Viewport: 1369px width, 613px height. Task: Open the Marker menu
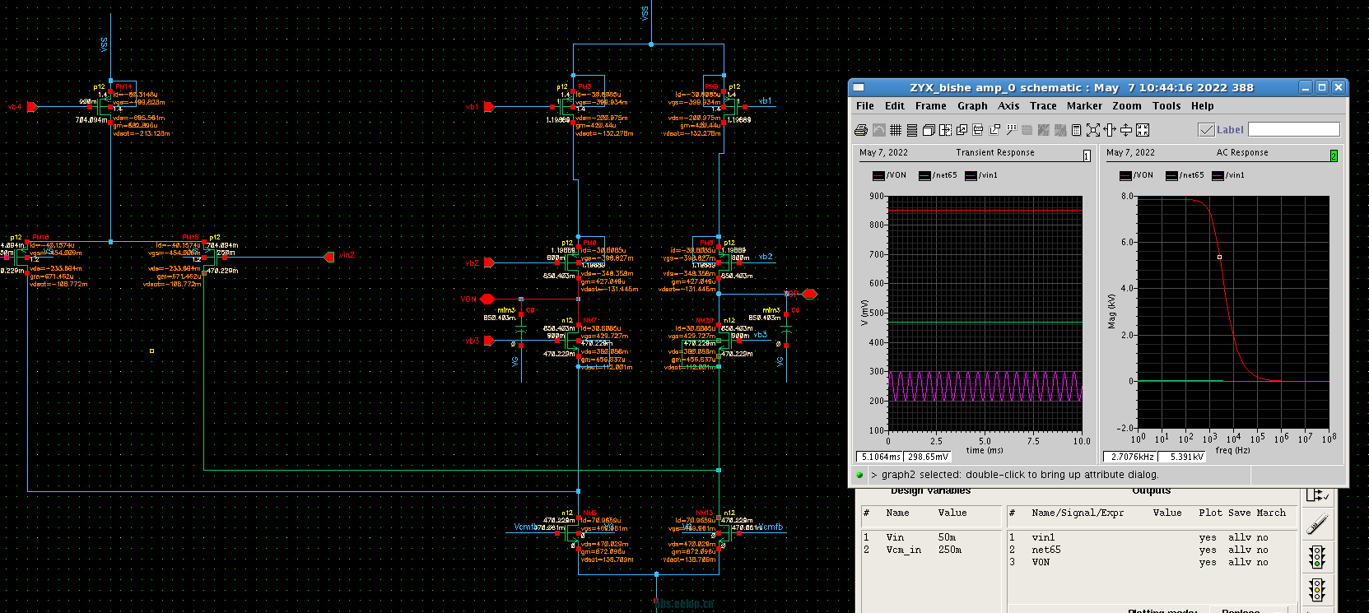[1083, 106]
